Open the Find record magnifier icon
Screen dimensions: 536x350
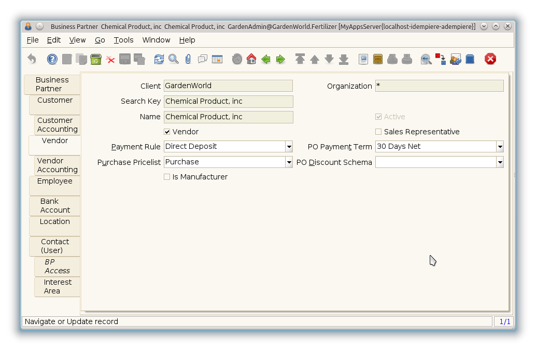(x=174, y=59)
